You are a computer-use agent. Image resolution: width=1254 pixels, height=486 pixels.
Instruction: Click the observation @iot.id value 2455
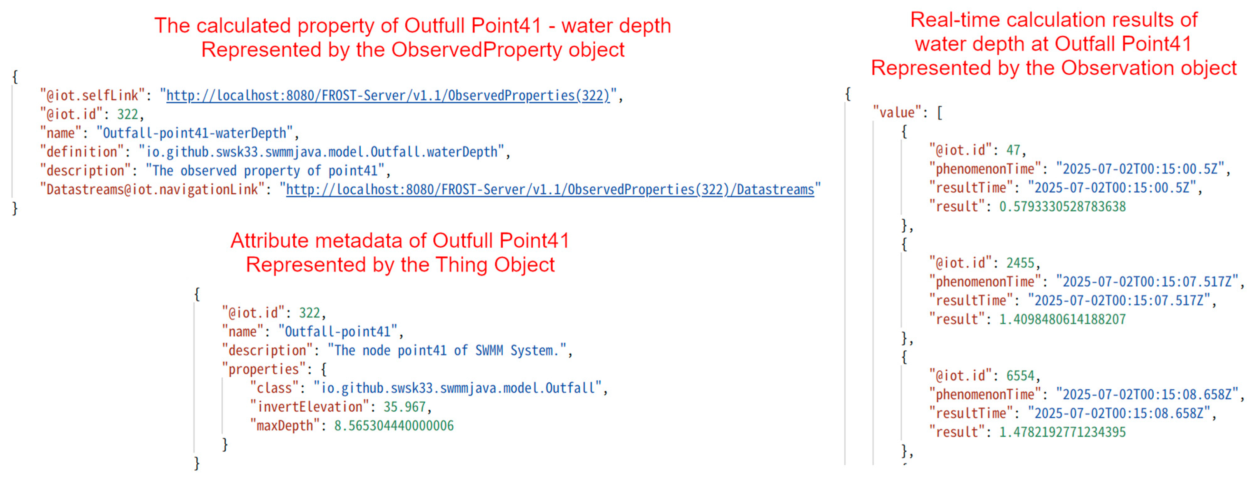click(1020, 263)
